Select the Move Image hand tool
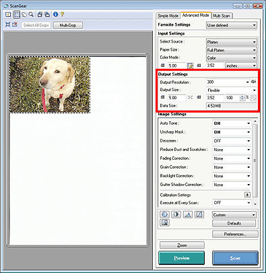This screenshot has height=273, width=266. pos(24,15)
